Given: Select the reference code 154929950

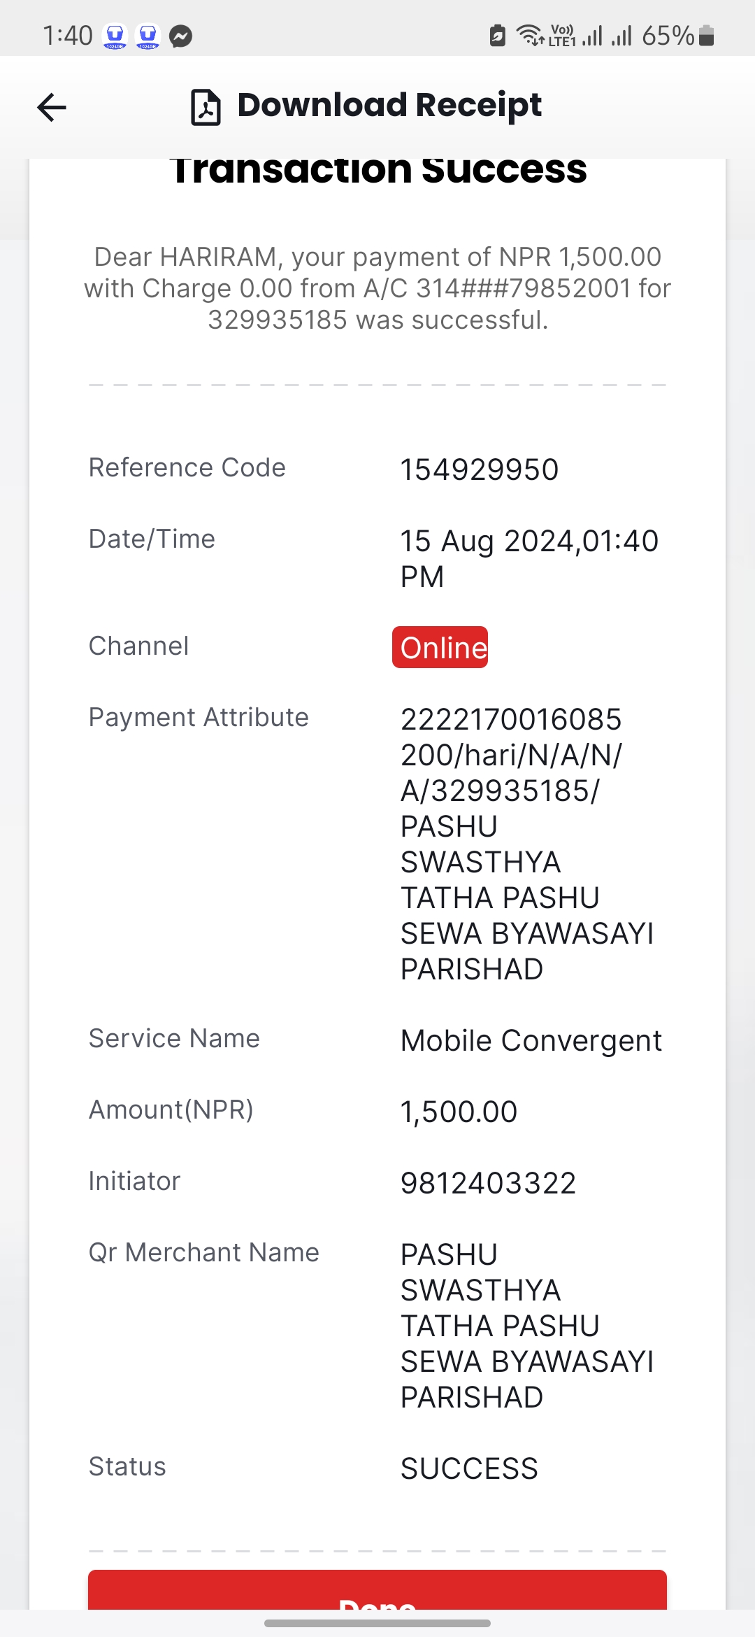Looking at the screenshot, I should (480, 469).
